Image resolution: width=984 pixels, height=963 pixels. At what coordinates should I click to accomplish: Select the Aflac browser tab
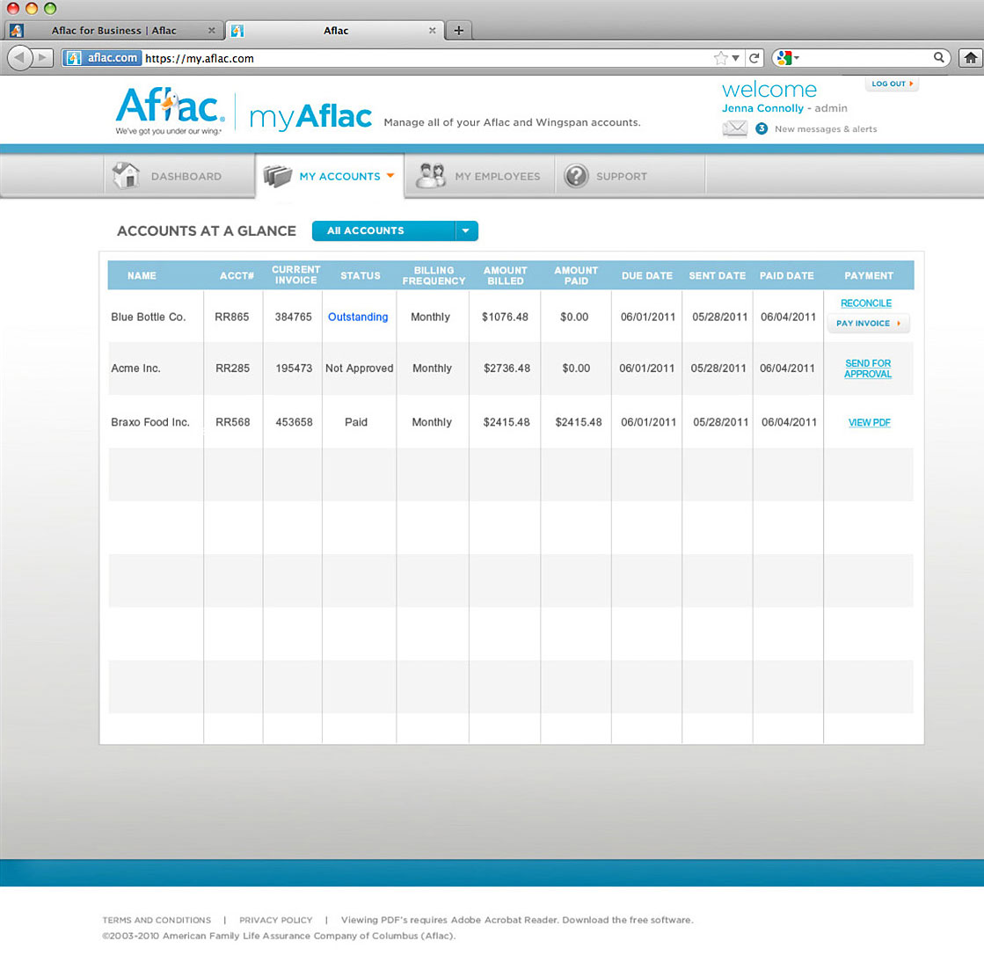[334, 30]
